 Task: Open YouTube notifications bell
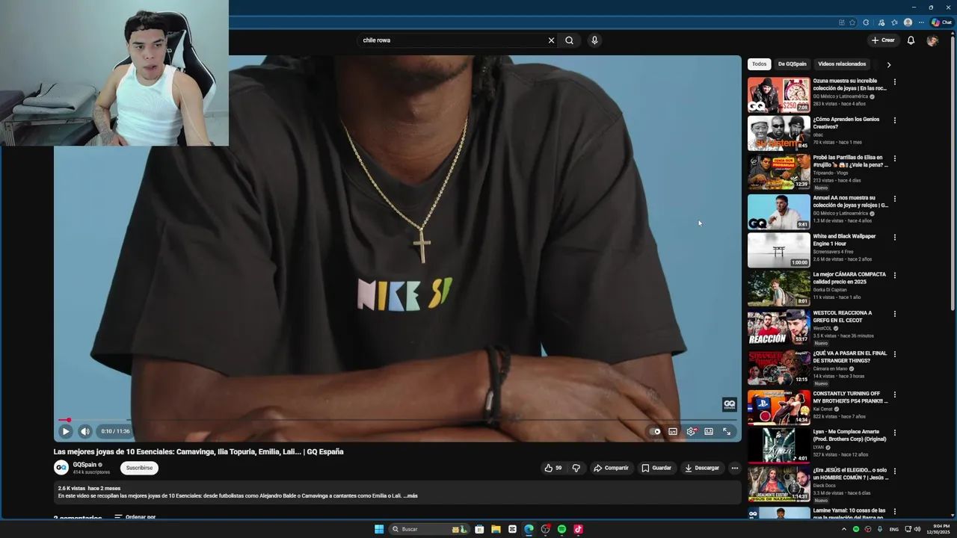point(911,40)
